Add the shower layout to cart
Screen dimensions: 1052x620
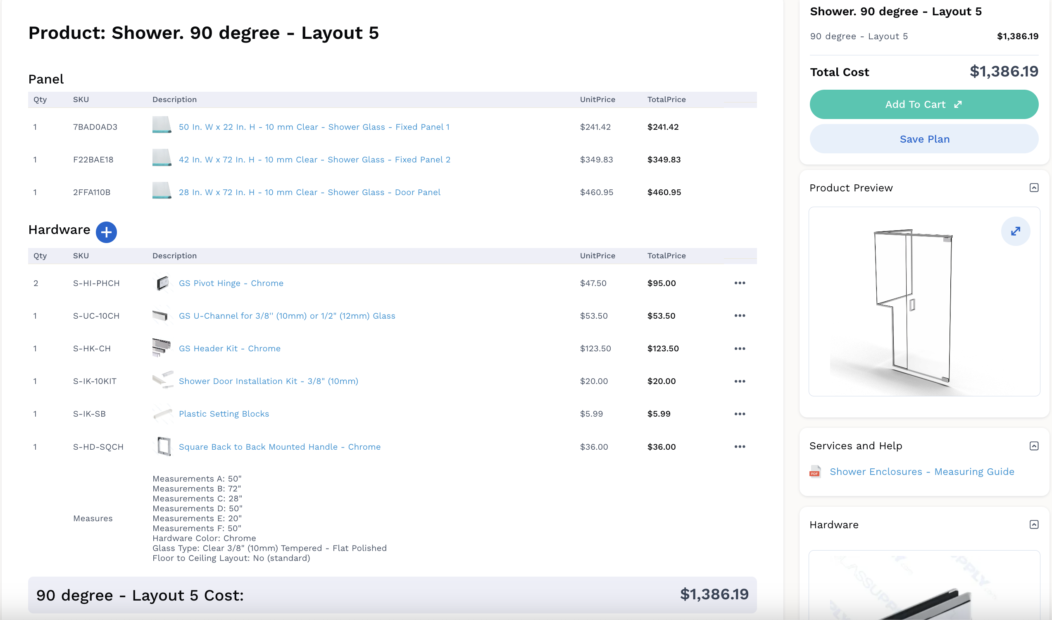[x=924, y=105]
